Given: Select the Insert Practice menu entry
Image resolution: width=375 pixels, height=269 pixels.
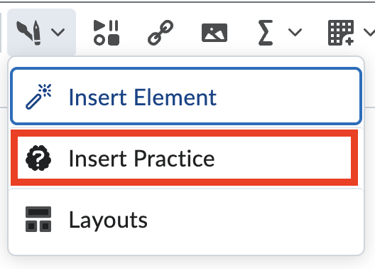Looking at the screenshot, I should 185,158.
